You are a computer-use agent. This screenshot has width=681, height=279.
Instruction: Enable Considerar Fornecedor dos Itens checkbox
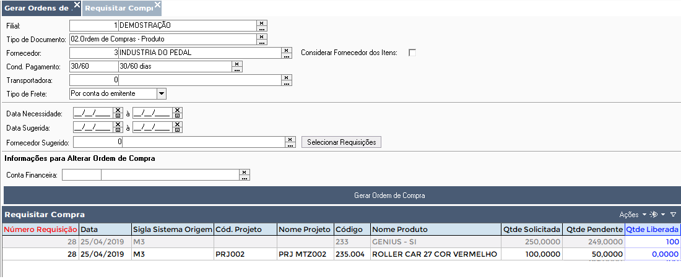pos(412,53)
